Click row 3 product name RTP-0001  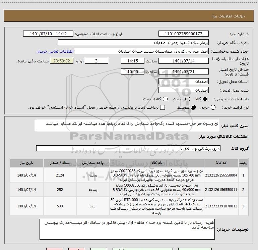pos(157,206)
